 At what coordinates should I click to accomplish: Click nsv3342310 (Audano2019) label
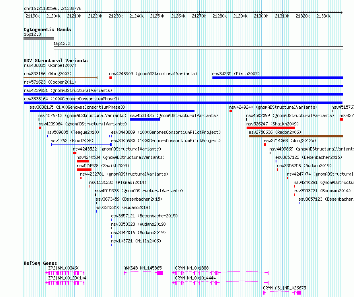tap(123, 207)
